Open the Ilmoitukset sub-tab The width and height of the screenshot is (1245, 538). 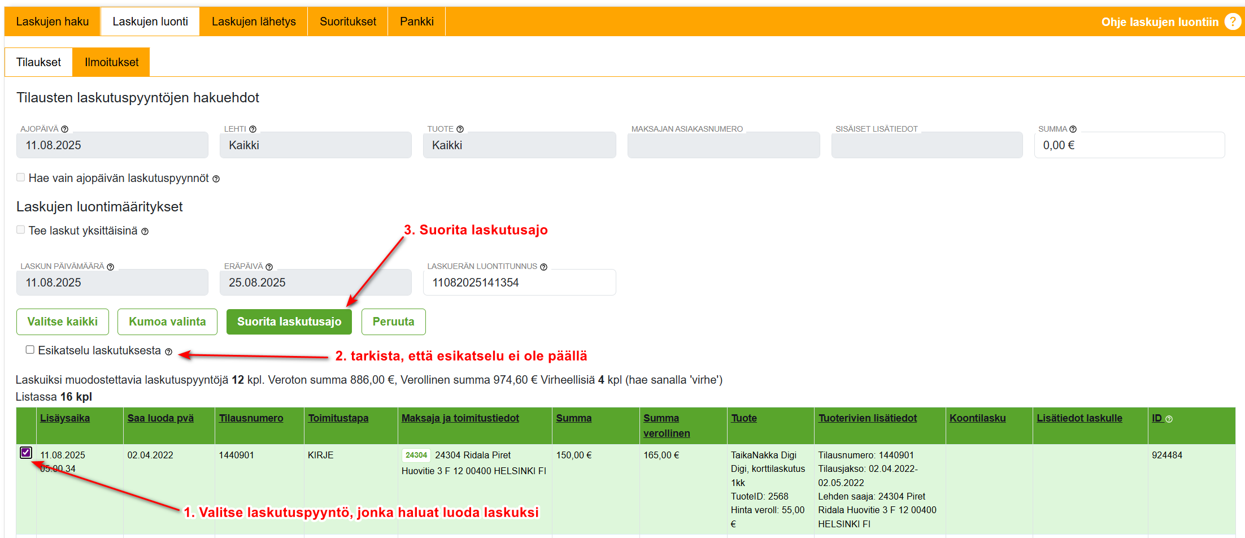tap(111, 62)
